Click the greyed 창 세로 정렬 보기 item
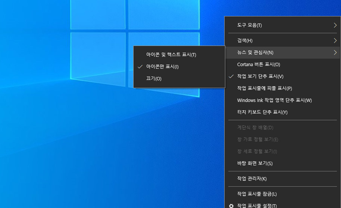This screenshot has width=341, height=208. point(257,151)
